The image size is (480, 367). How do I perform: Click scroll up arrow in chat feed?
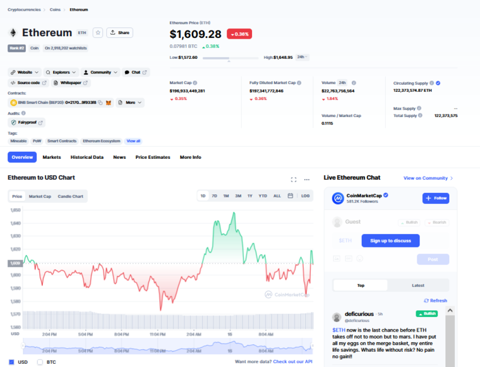click(450, 311)
